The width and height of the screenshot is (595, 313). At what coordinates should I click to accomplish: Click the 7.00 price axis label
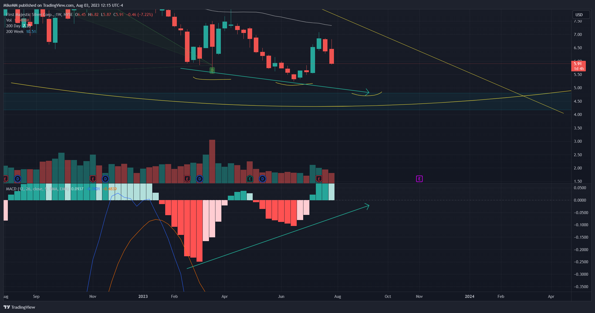[578, 35]
